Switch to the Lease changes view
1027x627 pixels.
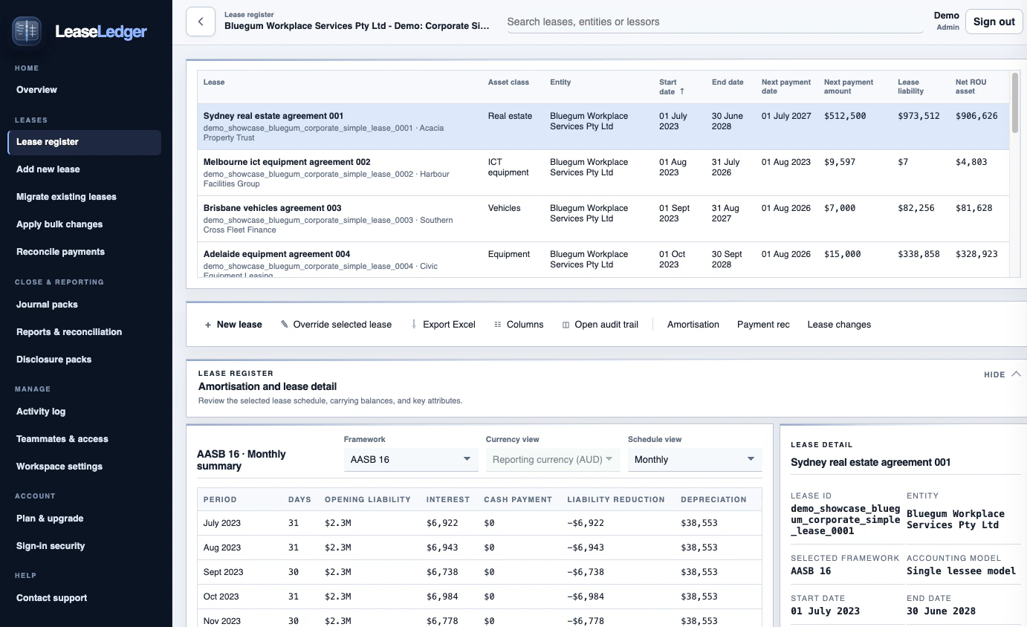[839, 325]
